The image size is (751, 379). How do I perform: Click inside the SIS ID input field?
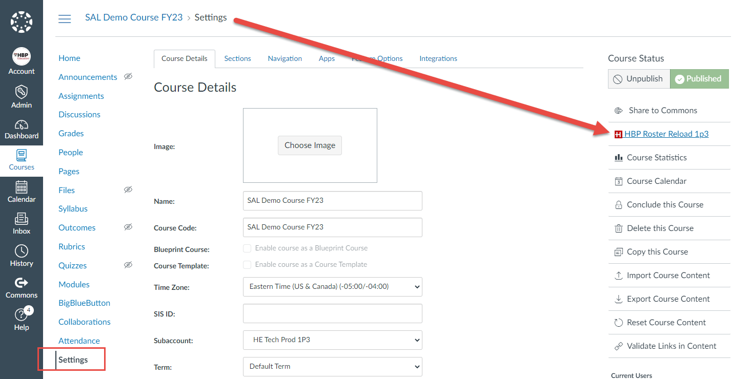click(332, 313)
